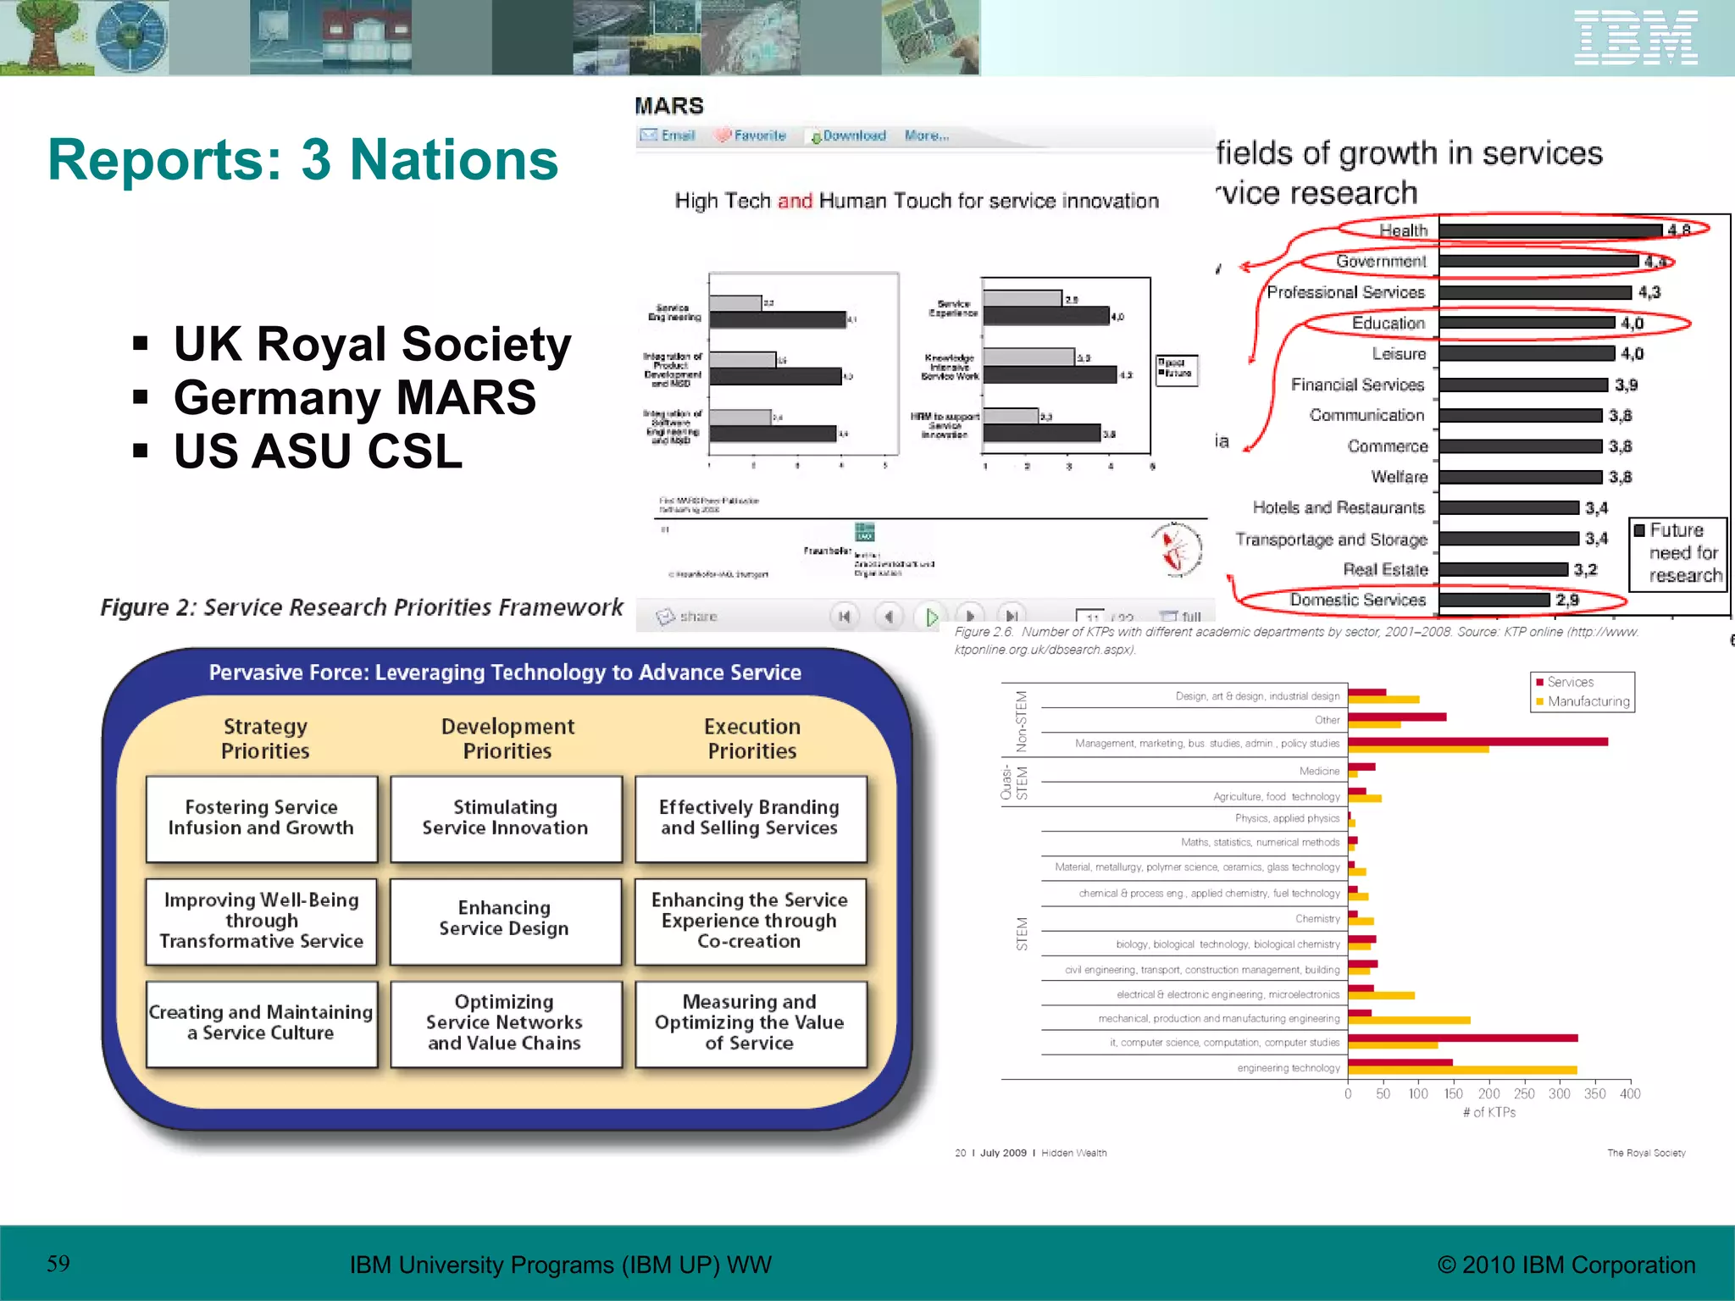Screen dimensions: 1735x1301
Task: Click the Execution Priorities heading
Action: tap(752, 739)
